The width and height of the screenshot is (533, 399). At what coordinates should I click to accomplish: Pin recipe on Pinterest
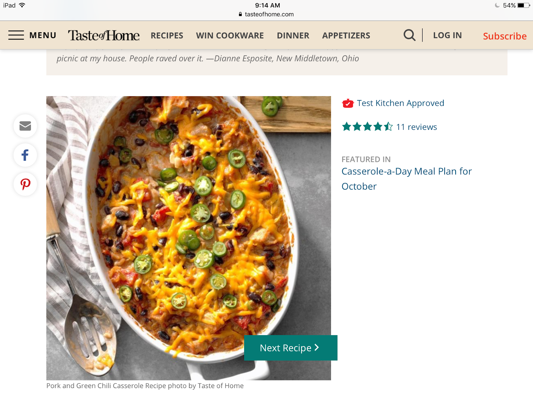coord(25,184)
